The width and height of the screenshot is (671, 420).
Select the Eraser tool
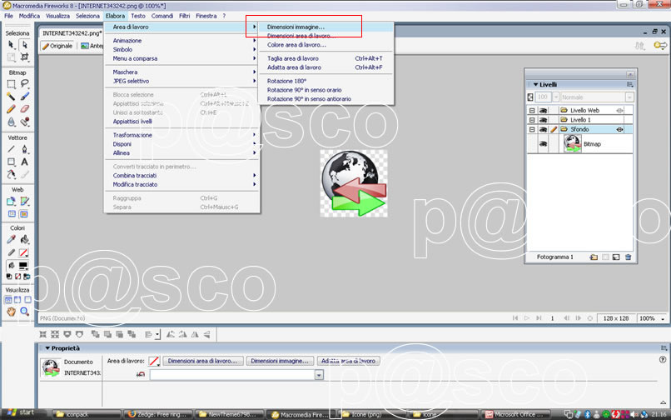24,109
